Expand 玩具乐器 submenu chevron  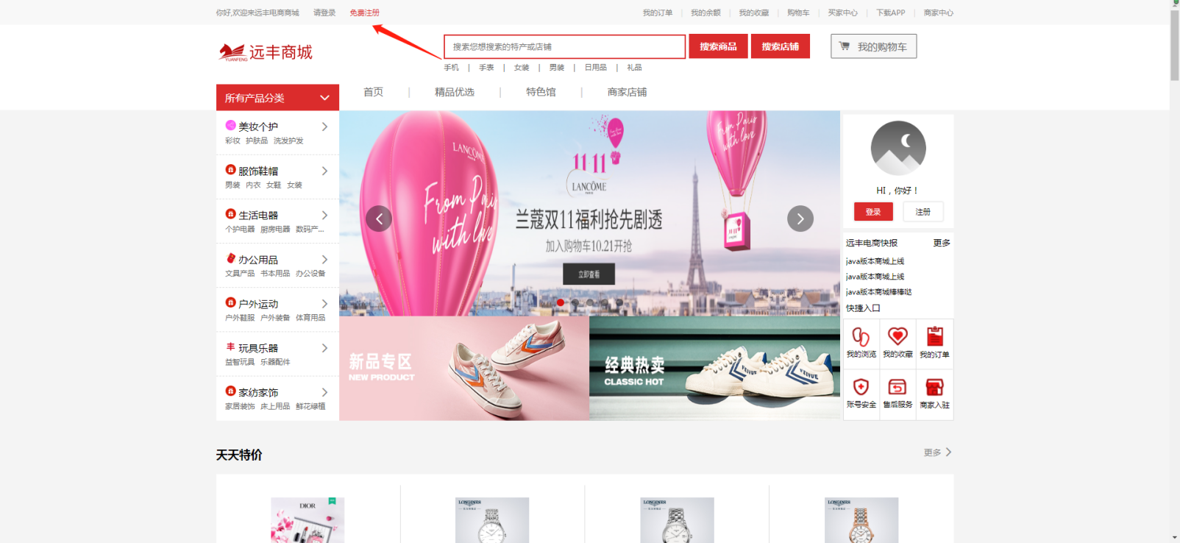[x=324, y=348]
